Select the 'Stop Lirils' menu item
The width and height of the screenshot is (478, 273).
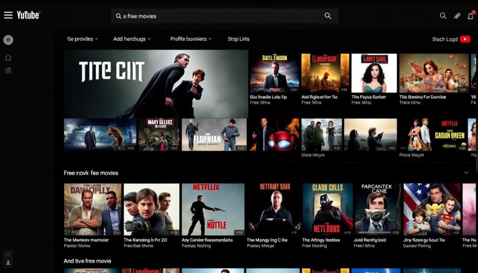pyautogui.click(x=238, y=39)
